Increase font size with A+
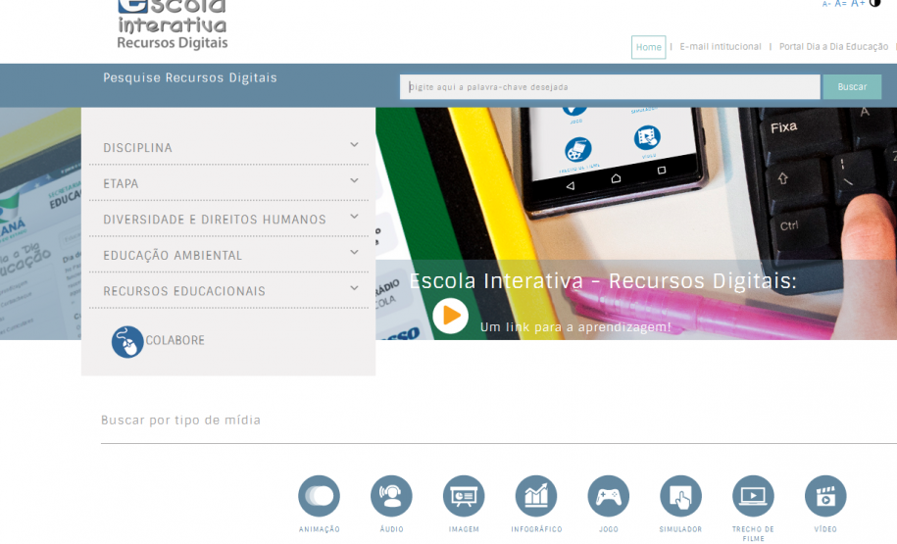Image resolution: width=897 pixels, height=544 pixels. pyautogui.click(x=858, y=4)
